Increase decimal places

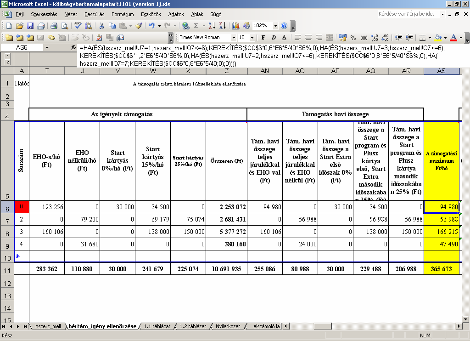375,38
